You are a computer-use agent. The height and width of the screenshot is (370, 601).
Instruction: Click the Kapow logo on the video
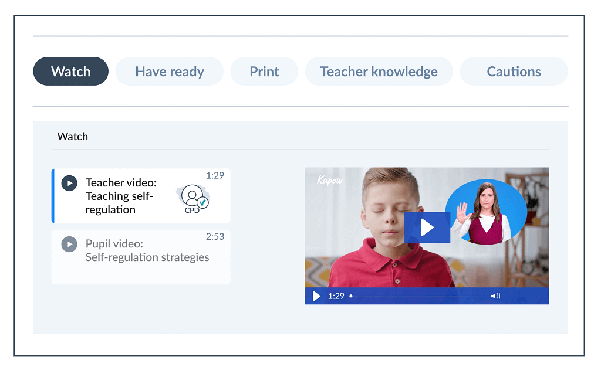click(329, 180)
